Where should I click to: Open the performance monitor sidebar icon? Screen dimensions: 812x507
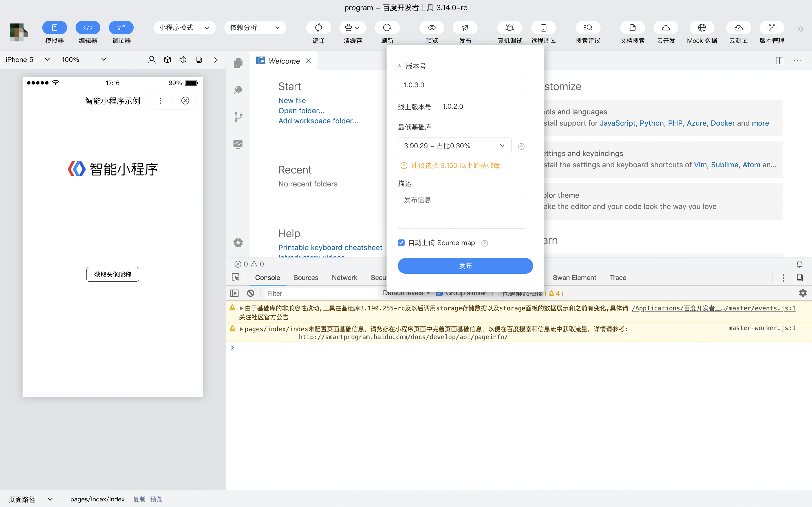coord(238,144)
